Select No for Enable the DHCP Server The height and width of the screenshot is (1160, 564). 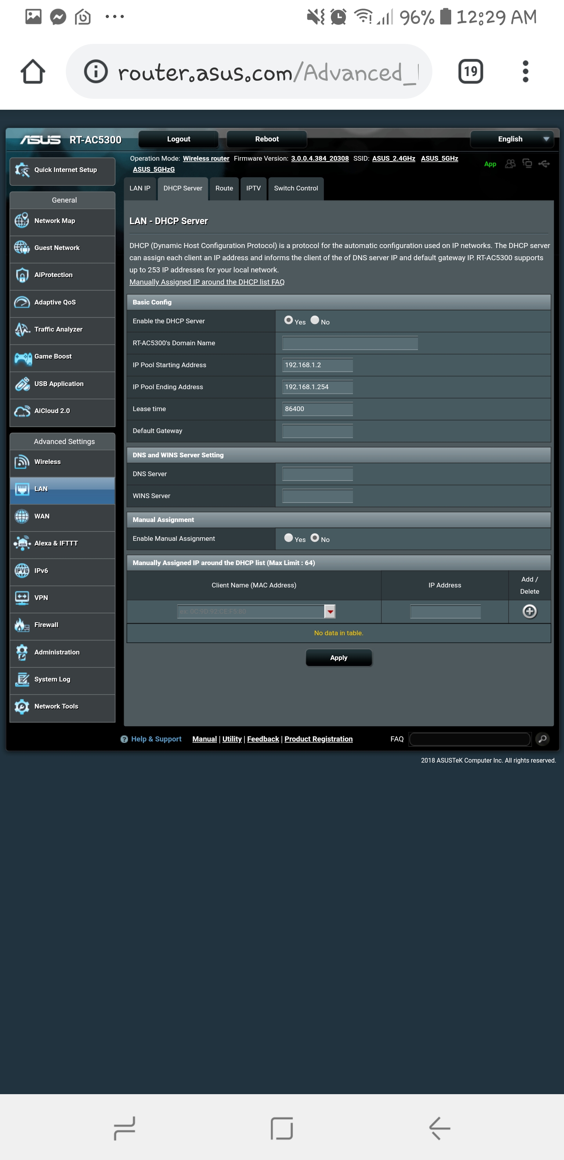pos(315,320)
